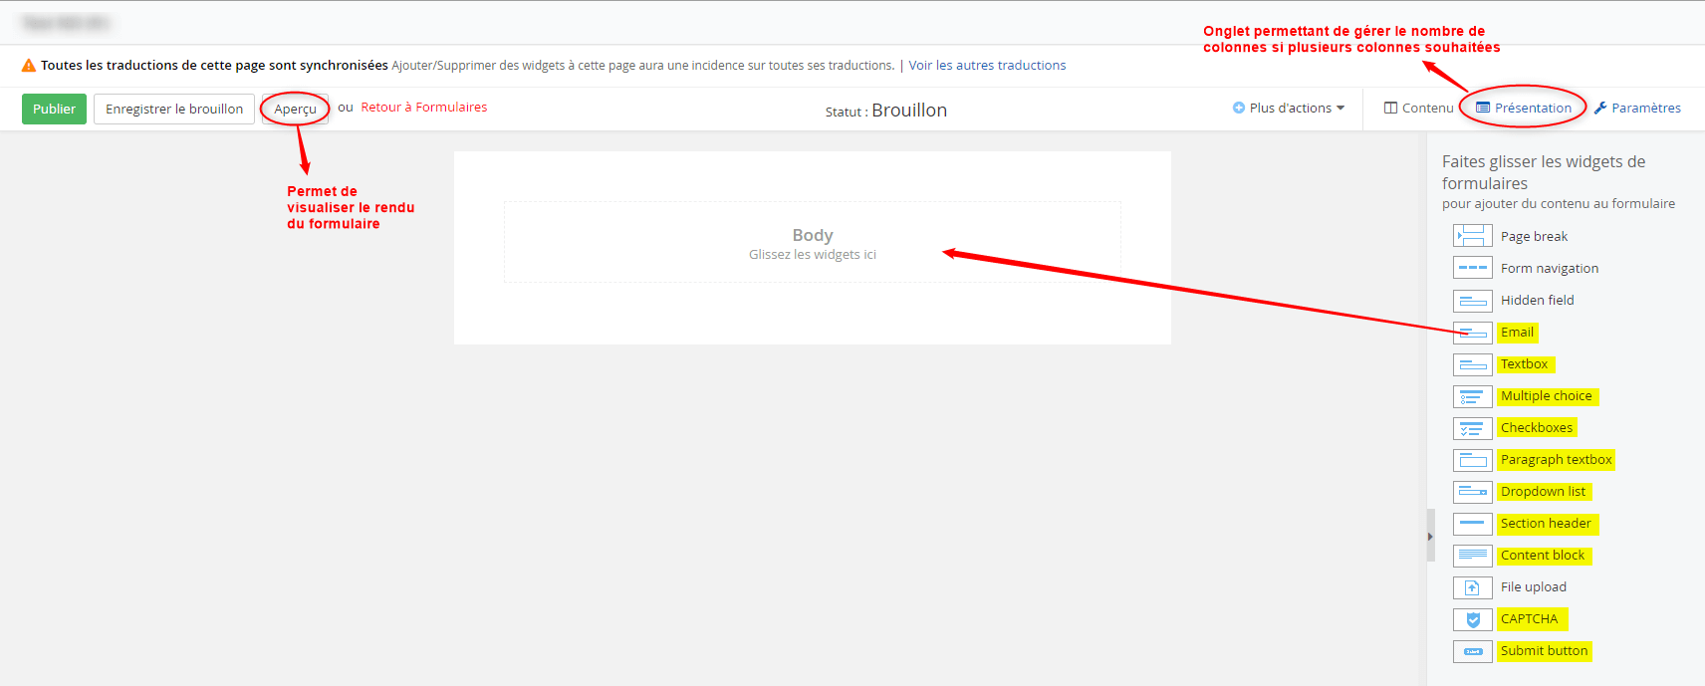Select the Submit button widget icon

pyautogui.click(x=1472, y=651)
